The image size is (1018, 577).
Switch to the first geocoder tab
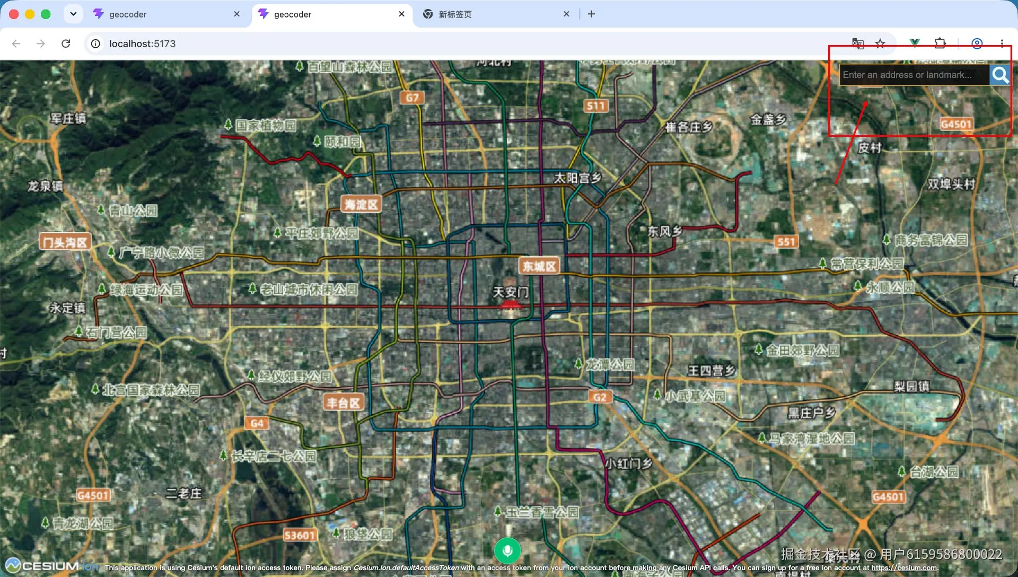(x=166, y=14)
